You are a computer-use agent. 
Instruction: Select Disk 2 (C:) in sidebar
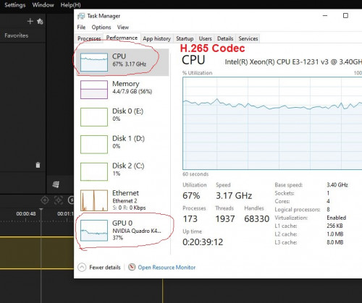pos(122,171)
